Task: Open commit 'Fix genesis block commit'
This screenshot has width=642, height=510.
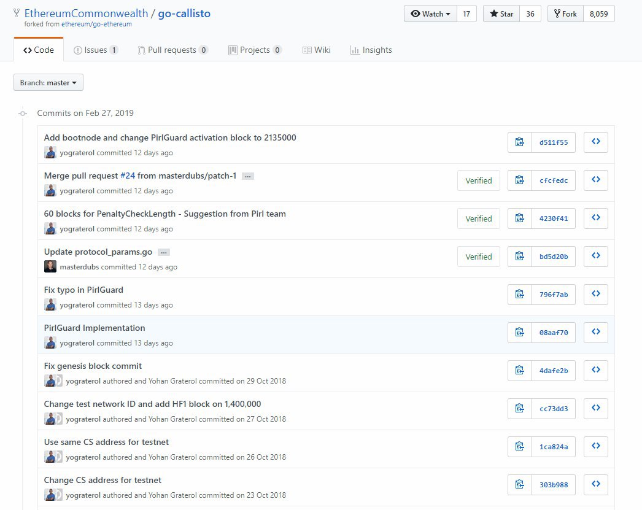Action: pyautogui.click(x=93, y=366)
